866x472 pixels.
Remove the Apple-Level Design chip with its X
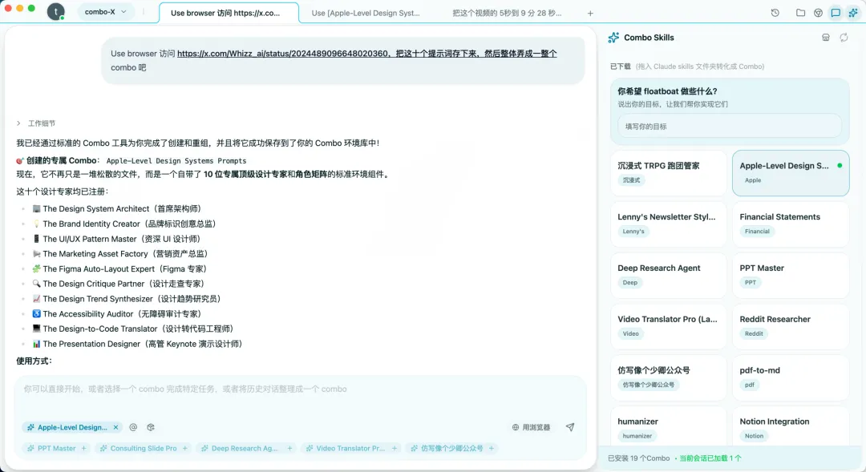point(116,427)
